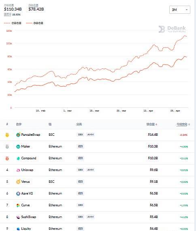196x231 pixels.
Task: Click the Aave V2 icon
Action: (x=18, y=193)
